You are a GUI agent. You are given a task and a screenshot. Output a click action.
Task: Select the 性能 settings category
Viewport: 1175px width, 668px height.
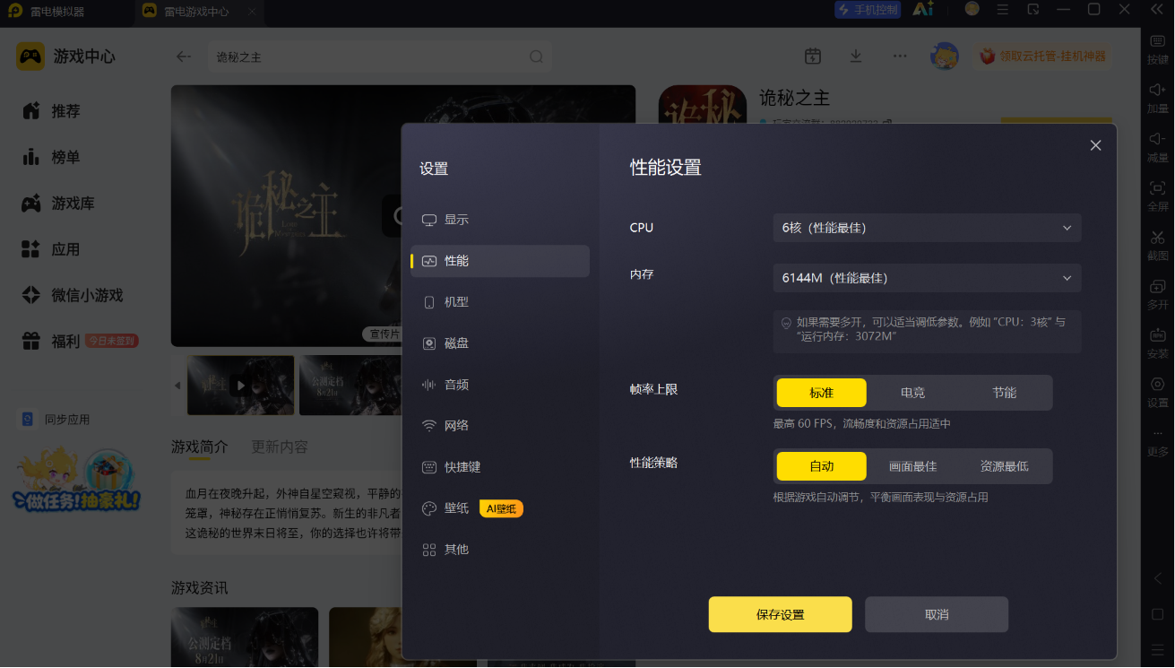coord(500,261)
